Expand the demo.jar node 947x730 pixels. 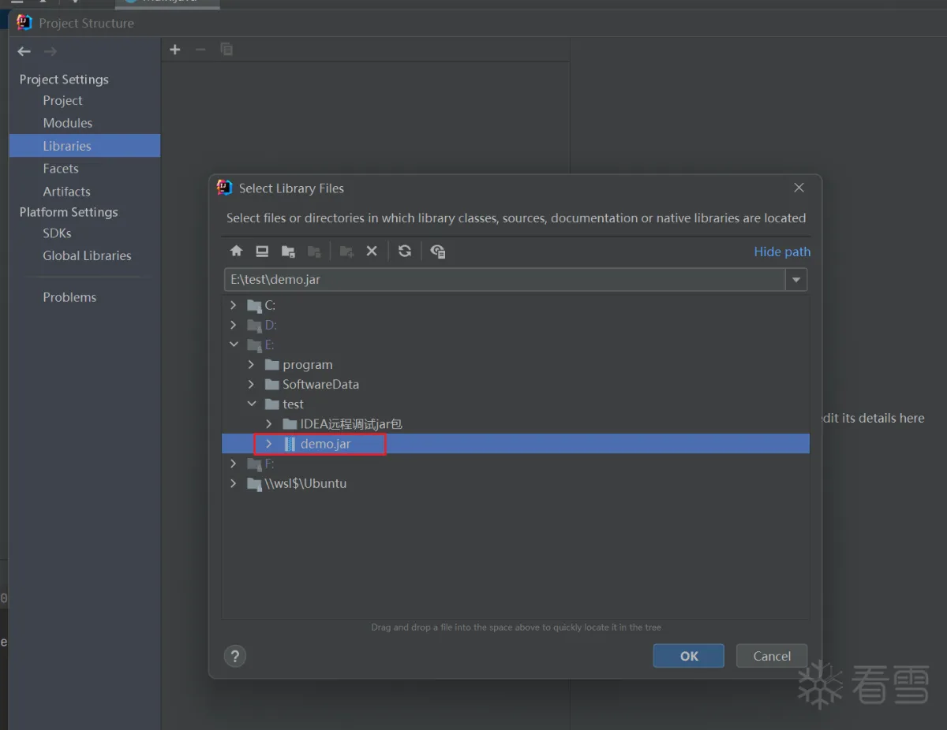[268, 444]
